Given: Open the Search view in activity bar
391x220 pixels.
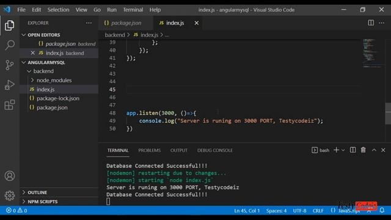Looking at the screenshot, I should point(10,45).
